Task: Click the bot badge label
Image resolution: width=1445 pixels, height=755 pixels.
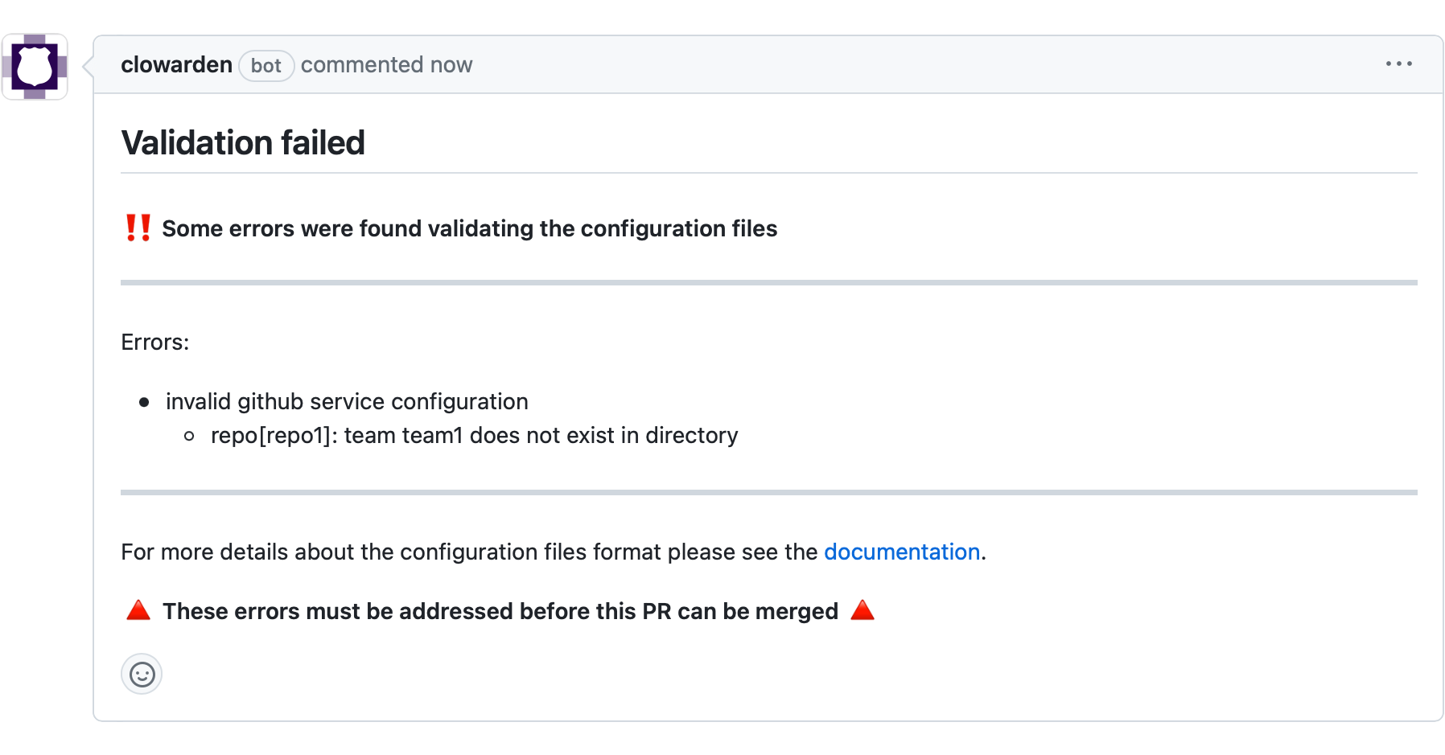Action: [266, 66]
